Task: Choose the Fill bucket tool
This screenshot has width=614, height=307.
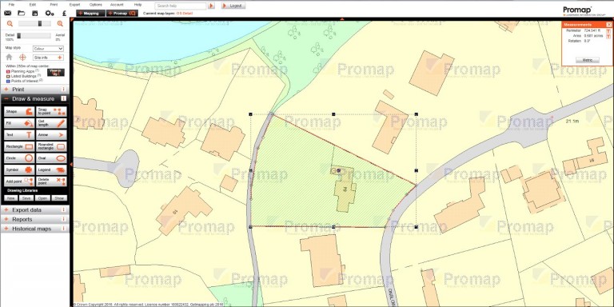Action: tap(19, 123)
